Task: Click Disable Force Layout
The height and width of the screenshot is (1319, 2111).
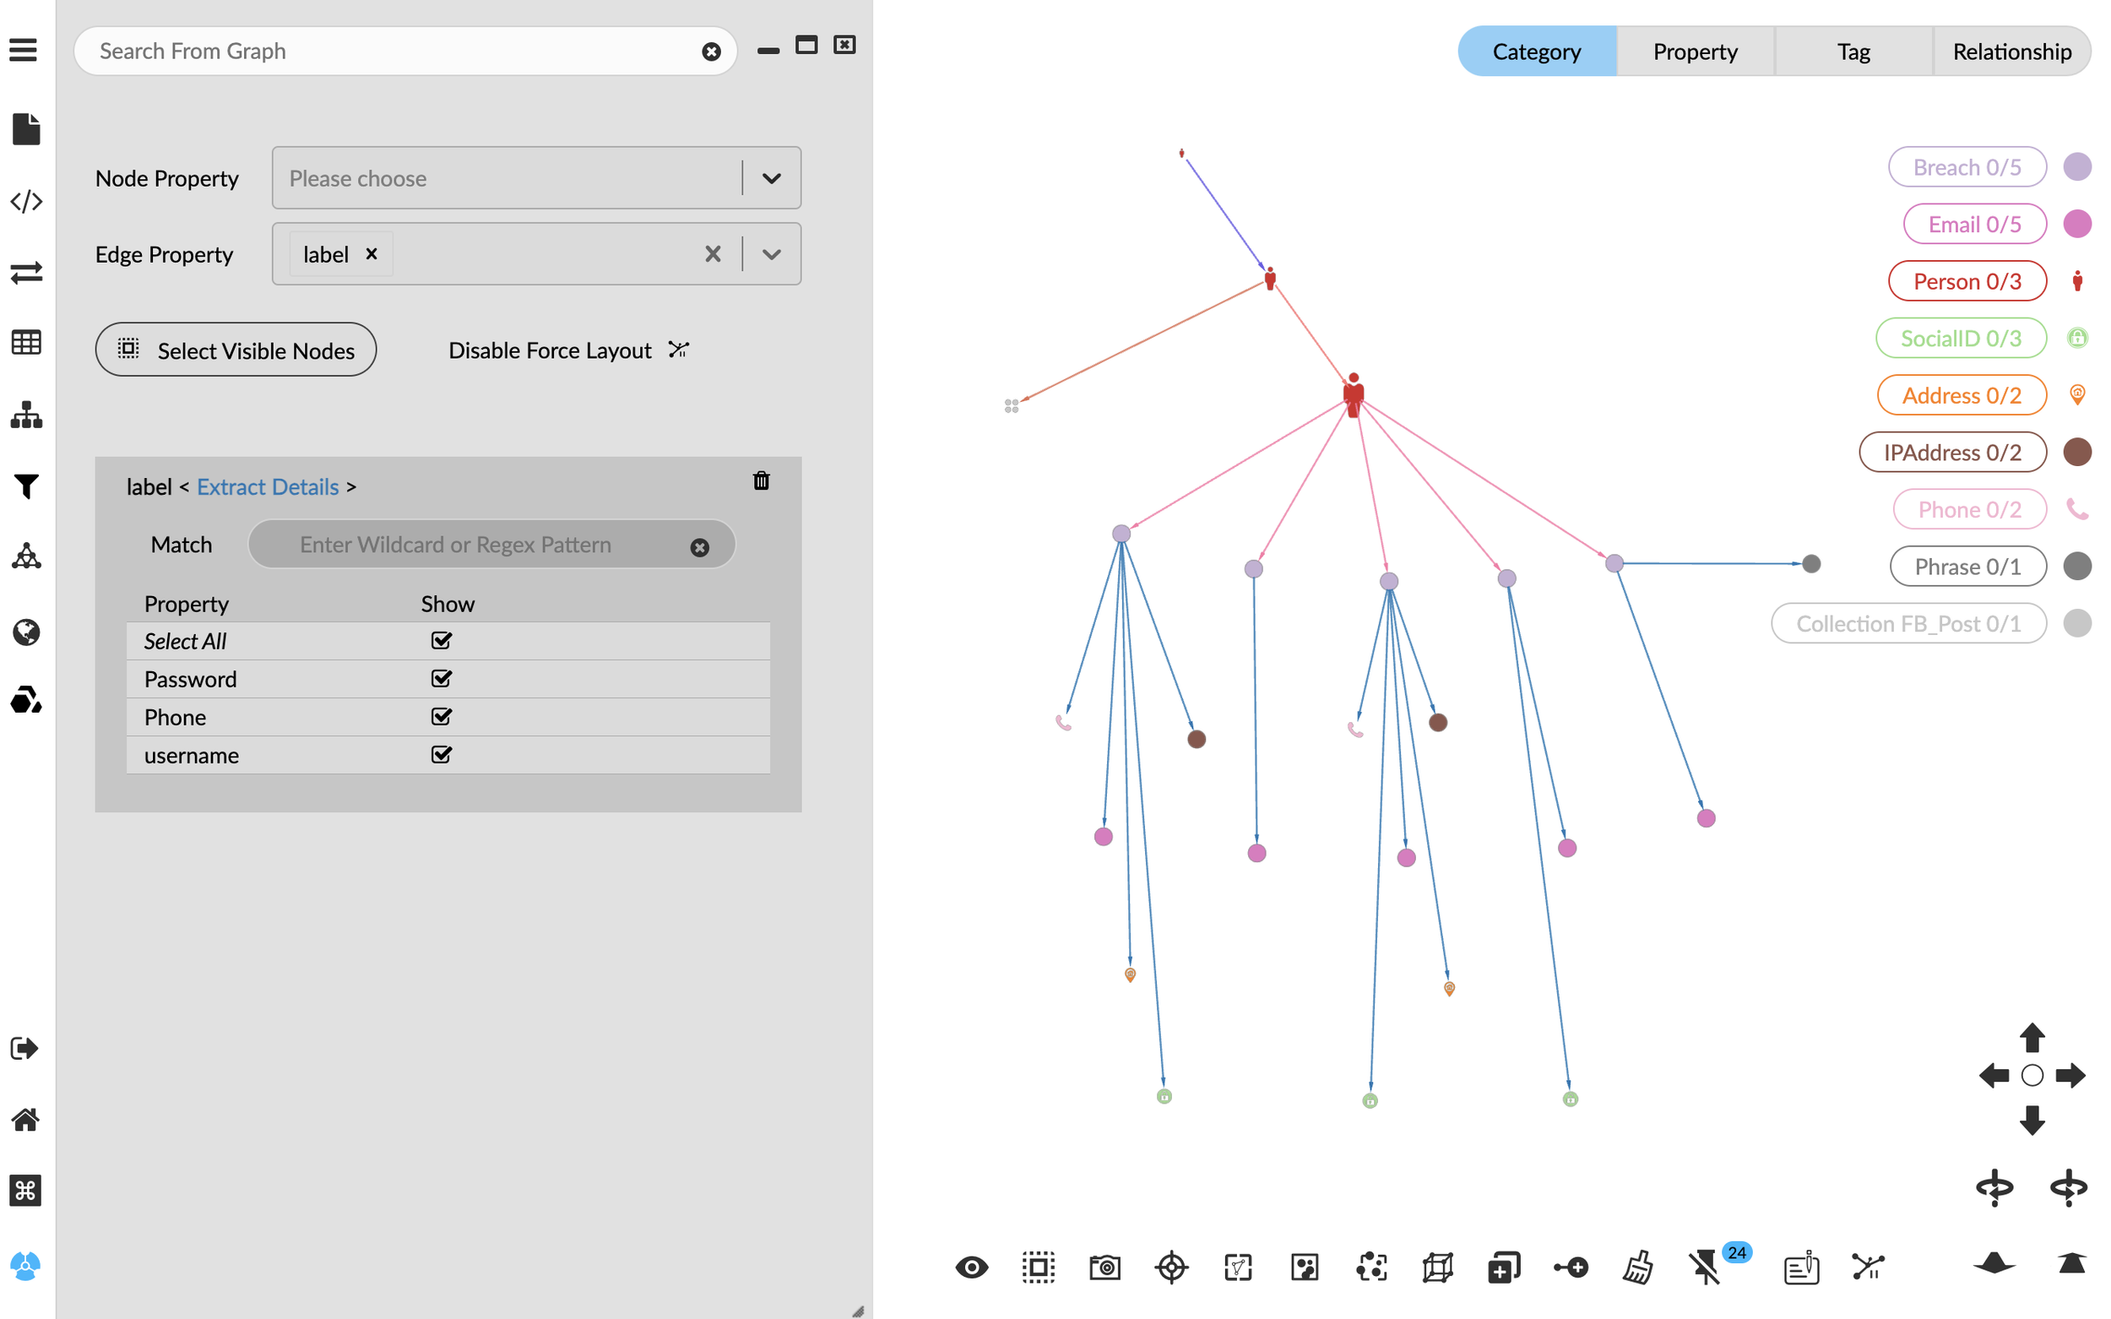Action: click(x=570, y=350)
